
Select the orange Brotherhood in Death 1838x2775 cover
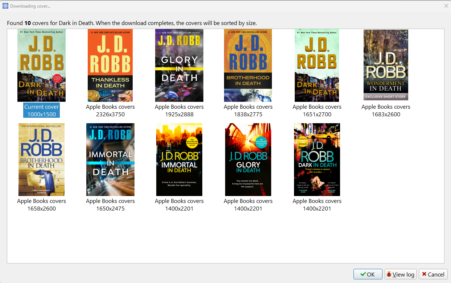pos(248,65)
